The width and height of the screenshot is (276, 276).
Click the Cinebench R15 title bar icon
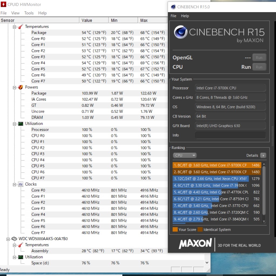(x=173, y=7)
